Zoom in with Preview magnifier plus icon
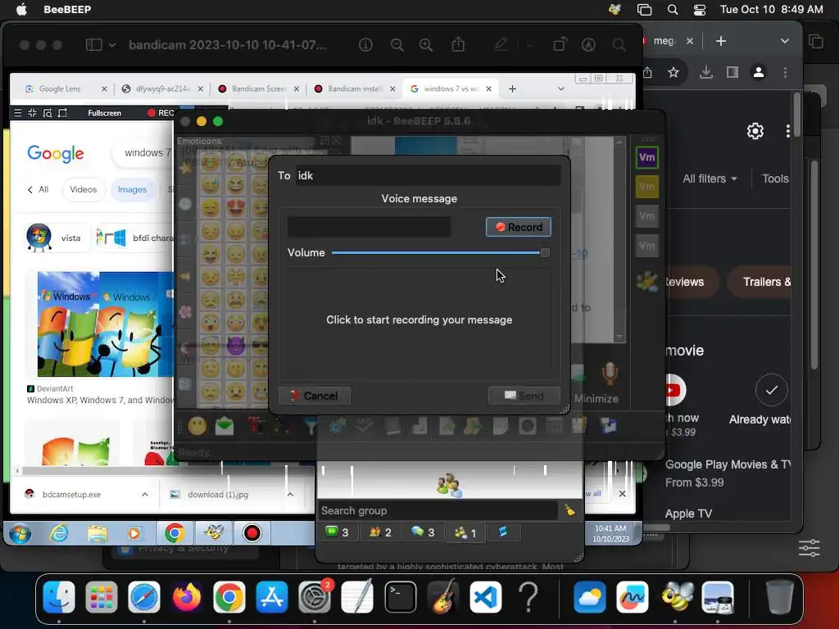The height and width of the screenshot is (629, 839). point(426,45)
